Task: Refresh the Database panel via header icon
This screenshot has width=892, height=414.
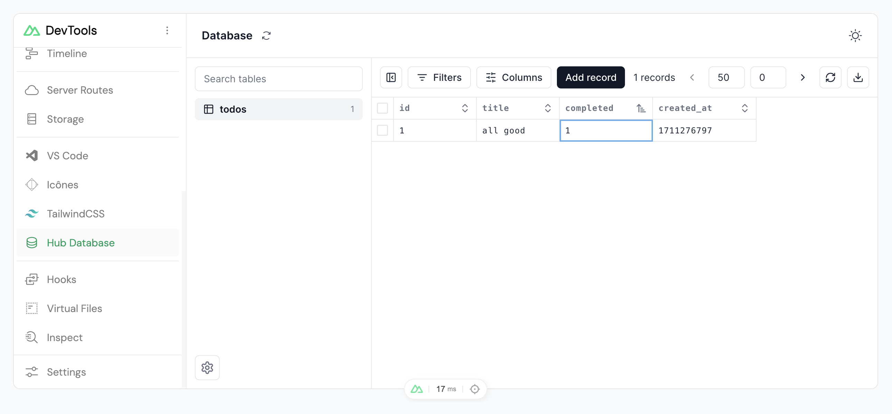Action: pos(266,36)
